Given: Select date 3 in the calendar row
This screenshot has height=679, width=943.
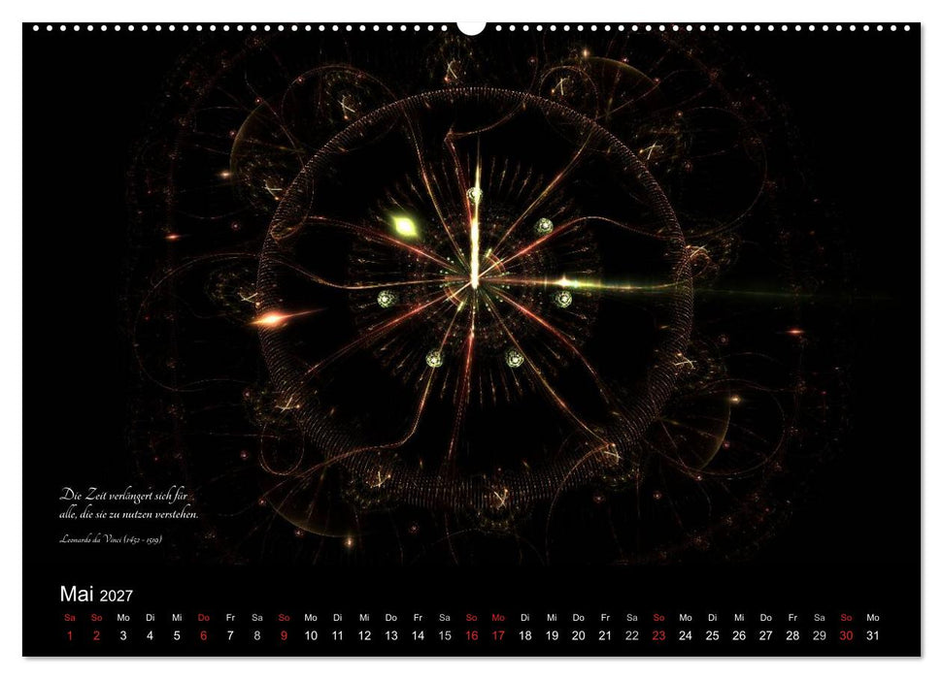Looking at the screenshot, I should click(x=123, y=635).
